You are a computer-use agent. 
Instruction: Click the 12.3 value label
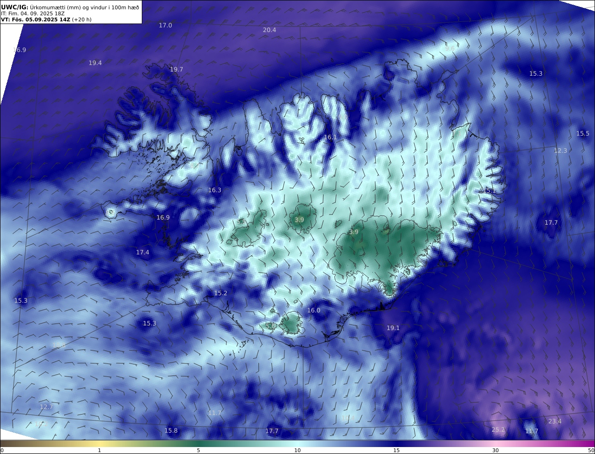561,150
